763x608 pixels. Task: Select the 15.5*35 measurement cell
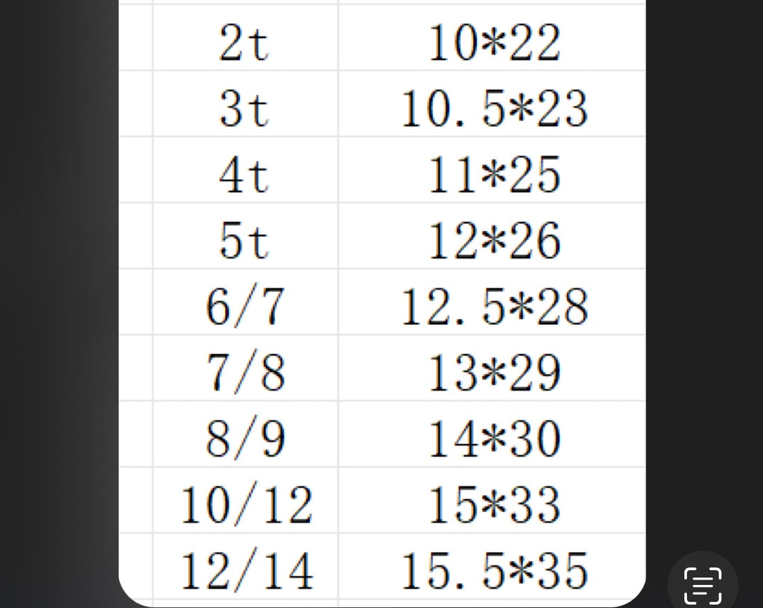click(492, 567)
